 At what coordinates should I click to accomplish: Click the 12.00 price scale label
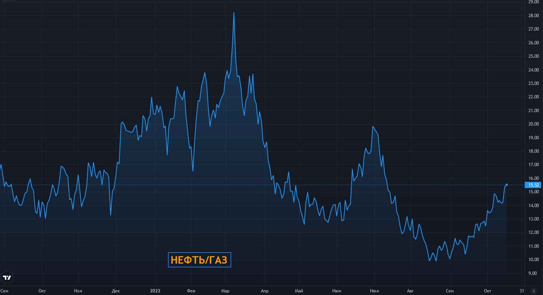[534, 232]
